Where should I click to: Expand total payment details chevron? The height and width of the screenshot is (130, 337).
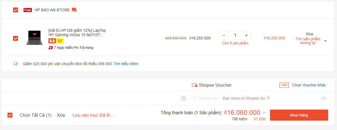pyautogui.click(x=264, y=113)
